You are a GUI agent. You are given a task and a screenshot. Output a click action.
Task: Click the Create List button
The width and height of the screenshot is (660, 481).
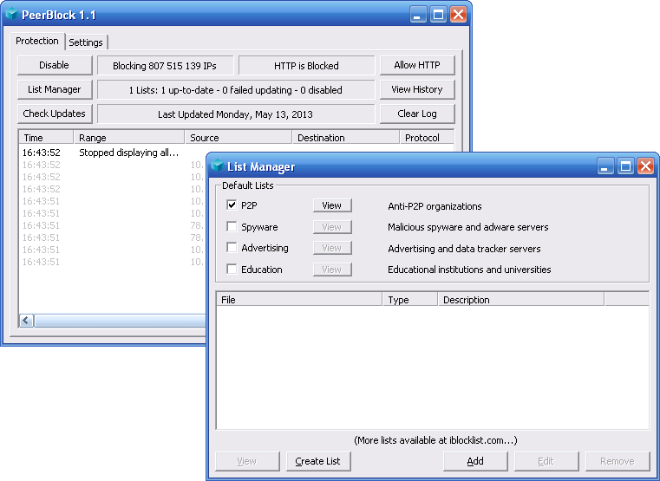(x=318, y=461)
